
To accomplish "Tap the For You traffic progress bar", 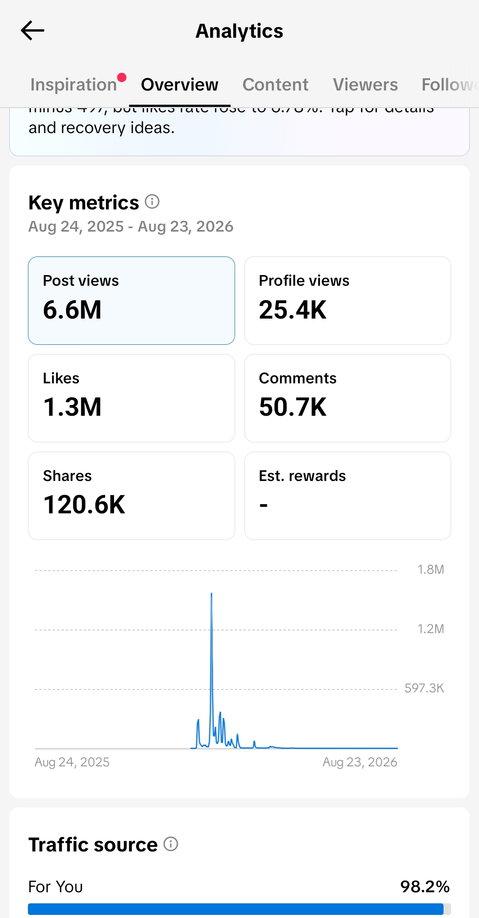I will [239, 909].
